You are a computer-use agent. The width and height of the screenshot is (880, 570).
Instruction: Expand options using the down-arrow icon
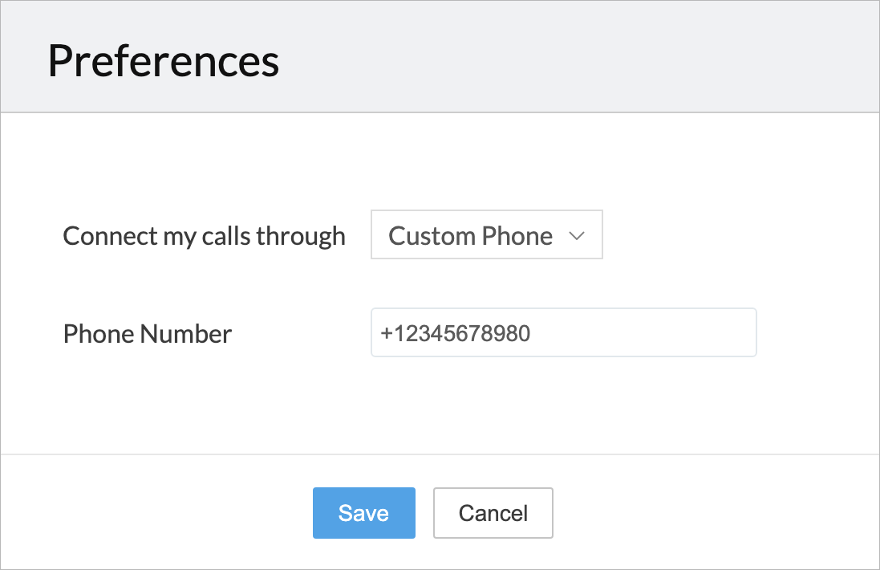tap(576, 236)
